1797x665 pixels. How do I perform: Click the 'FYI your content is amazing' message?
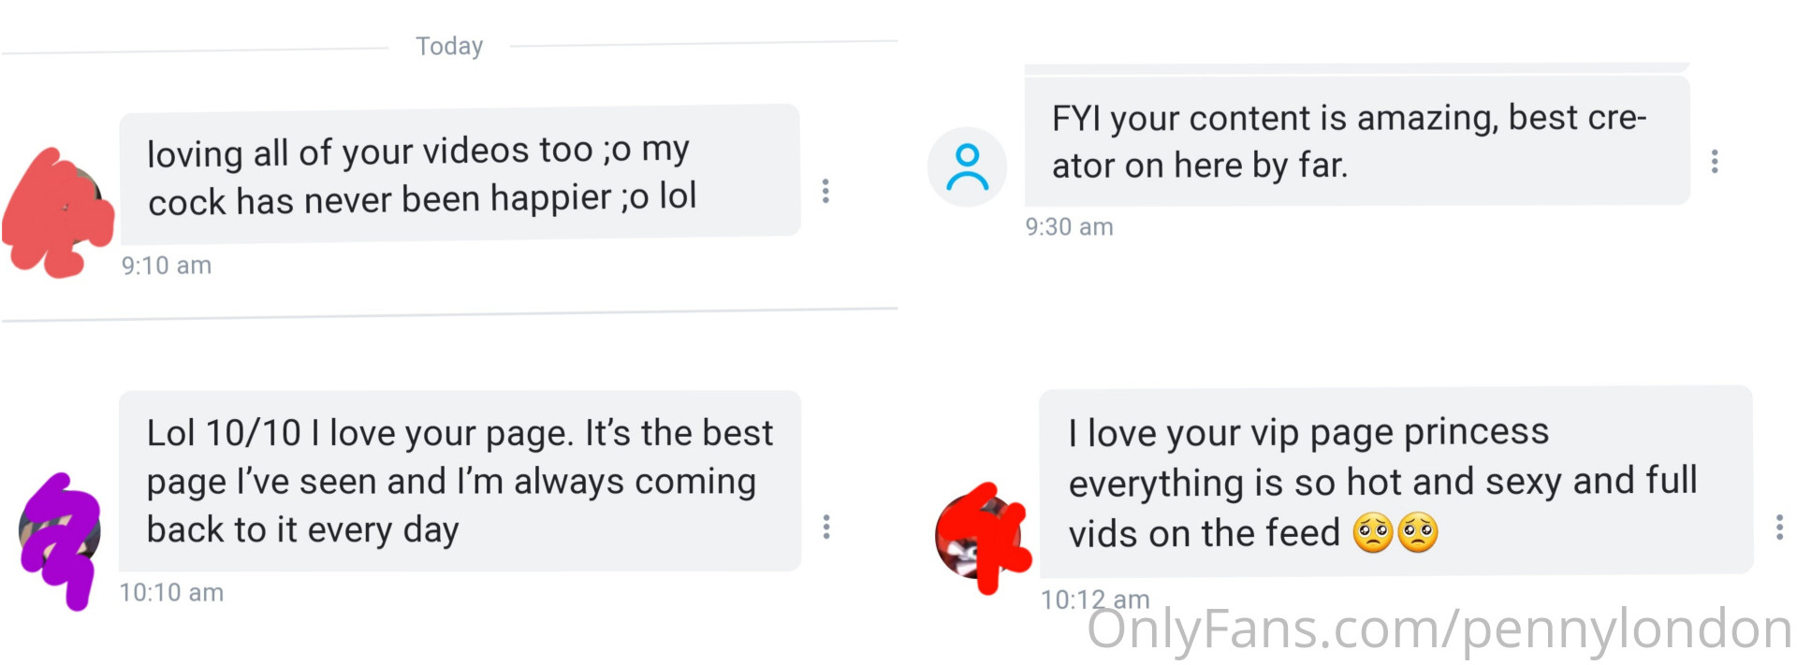1357,141
